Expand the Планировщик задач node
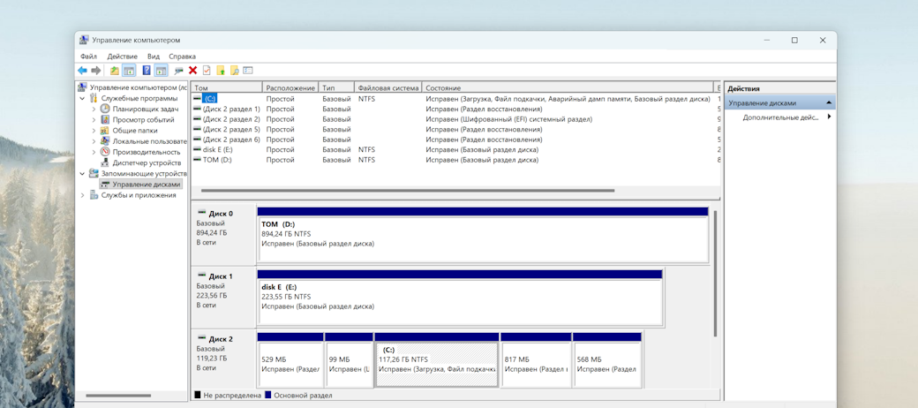The width and height of the screenshot is (918, 408). [x=94, y=109]
